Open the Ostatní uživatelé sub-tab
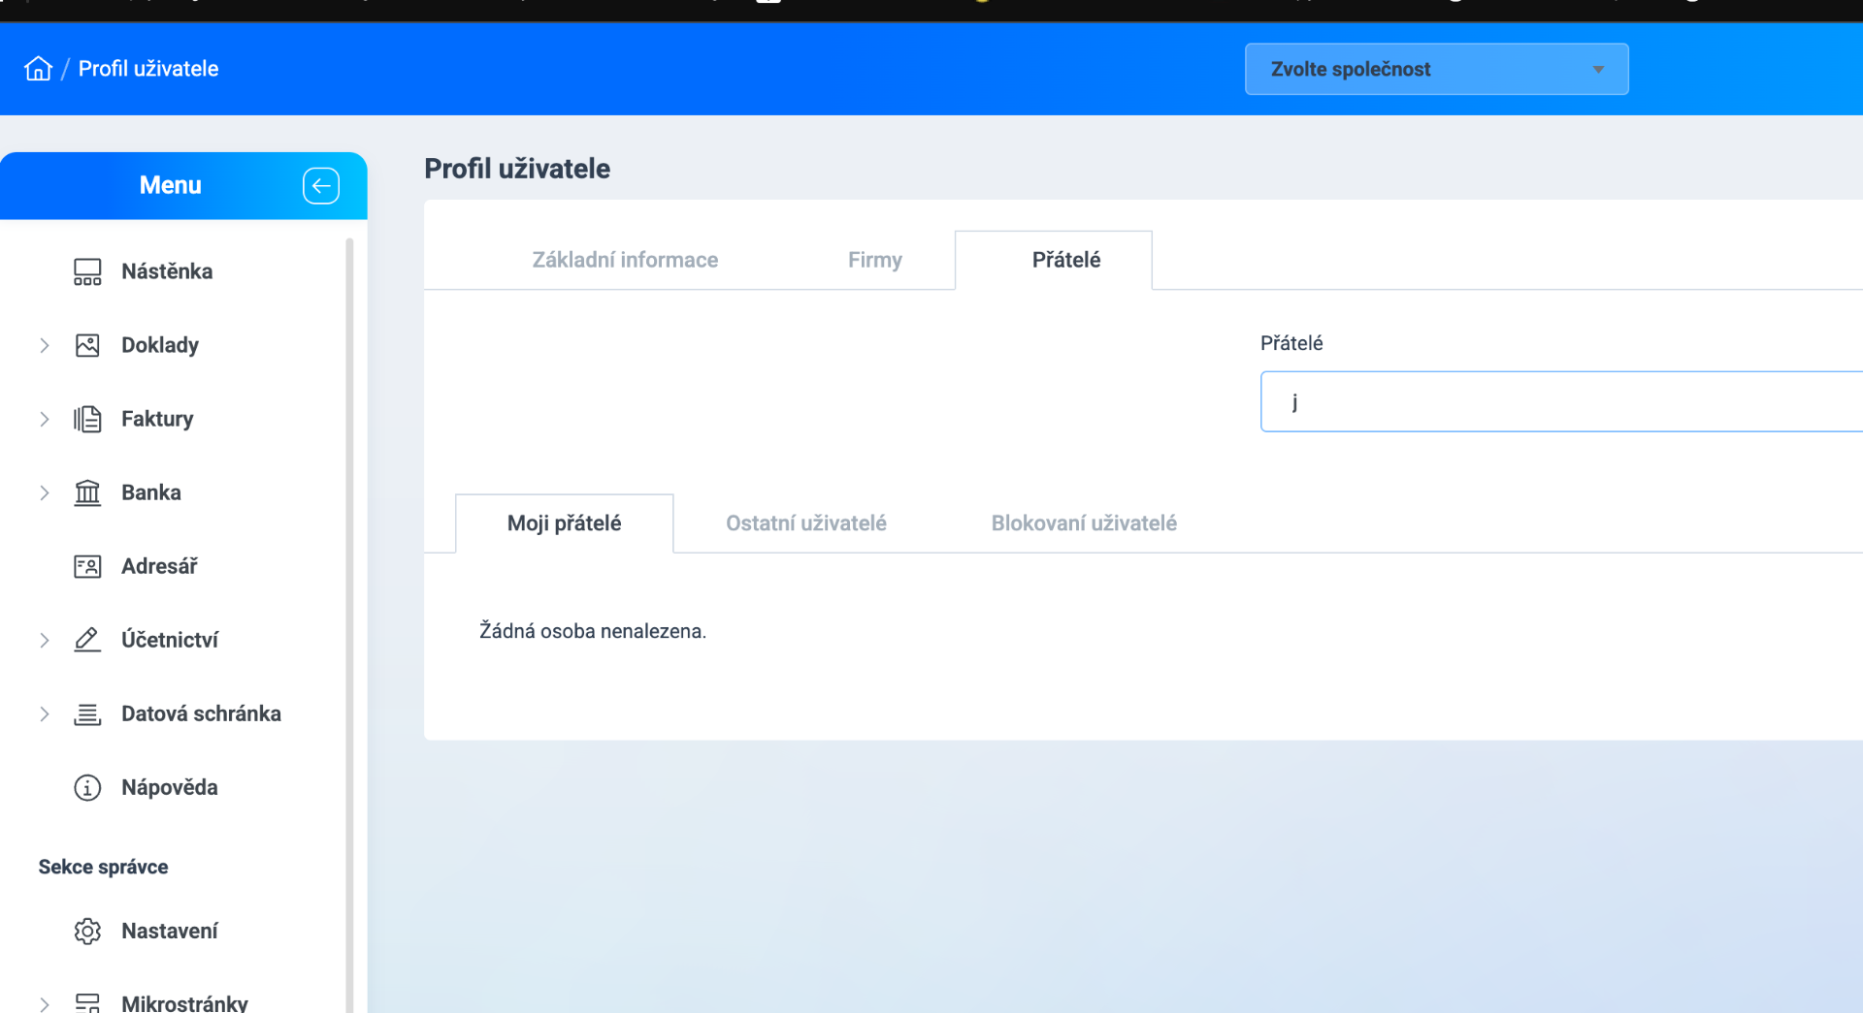This screenshot has height=1013, width=1863. (x=806, y=523)
